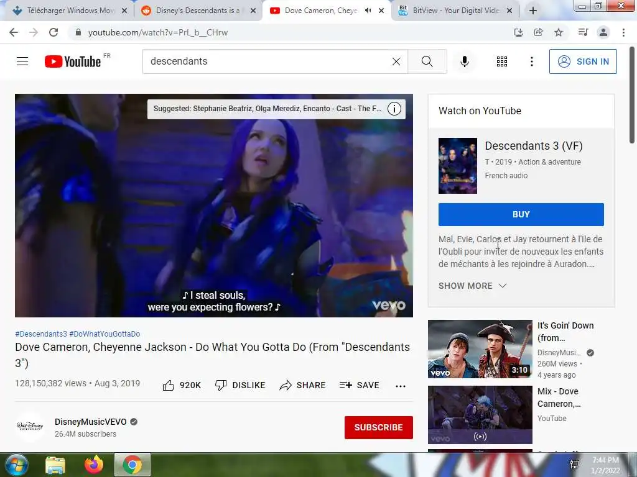Share this page icon in toolbar
The image size is (637, 477).
538,32
